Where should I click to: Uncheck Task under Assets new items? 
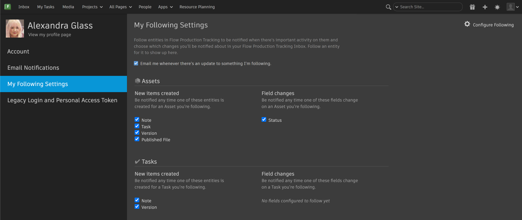click(137, 126)
